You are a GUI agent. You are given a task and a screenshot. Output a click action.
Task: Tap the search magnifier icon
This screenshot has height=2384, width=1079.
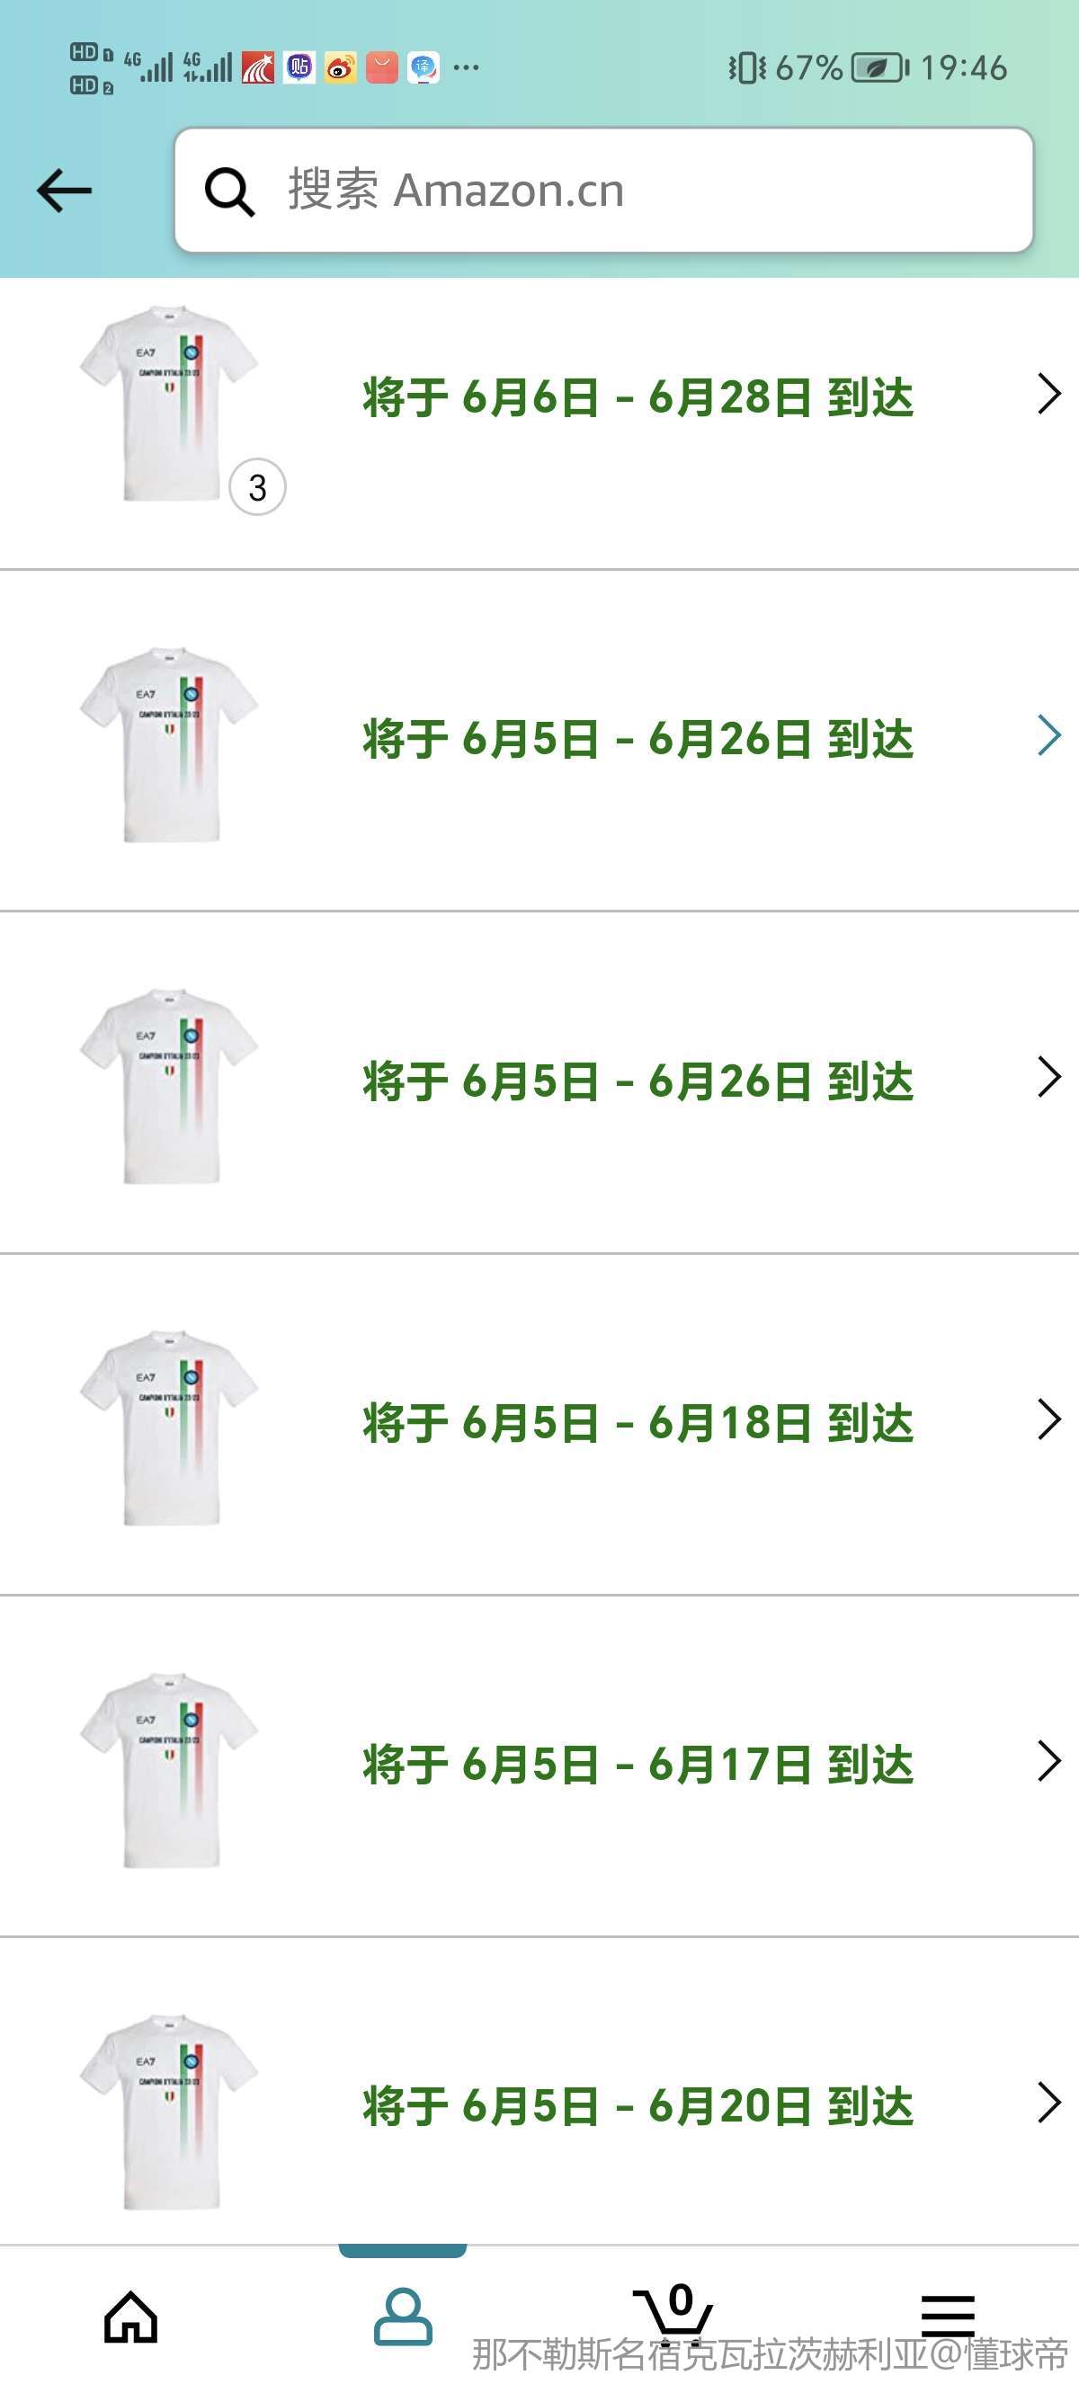[228, 191]
